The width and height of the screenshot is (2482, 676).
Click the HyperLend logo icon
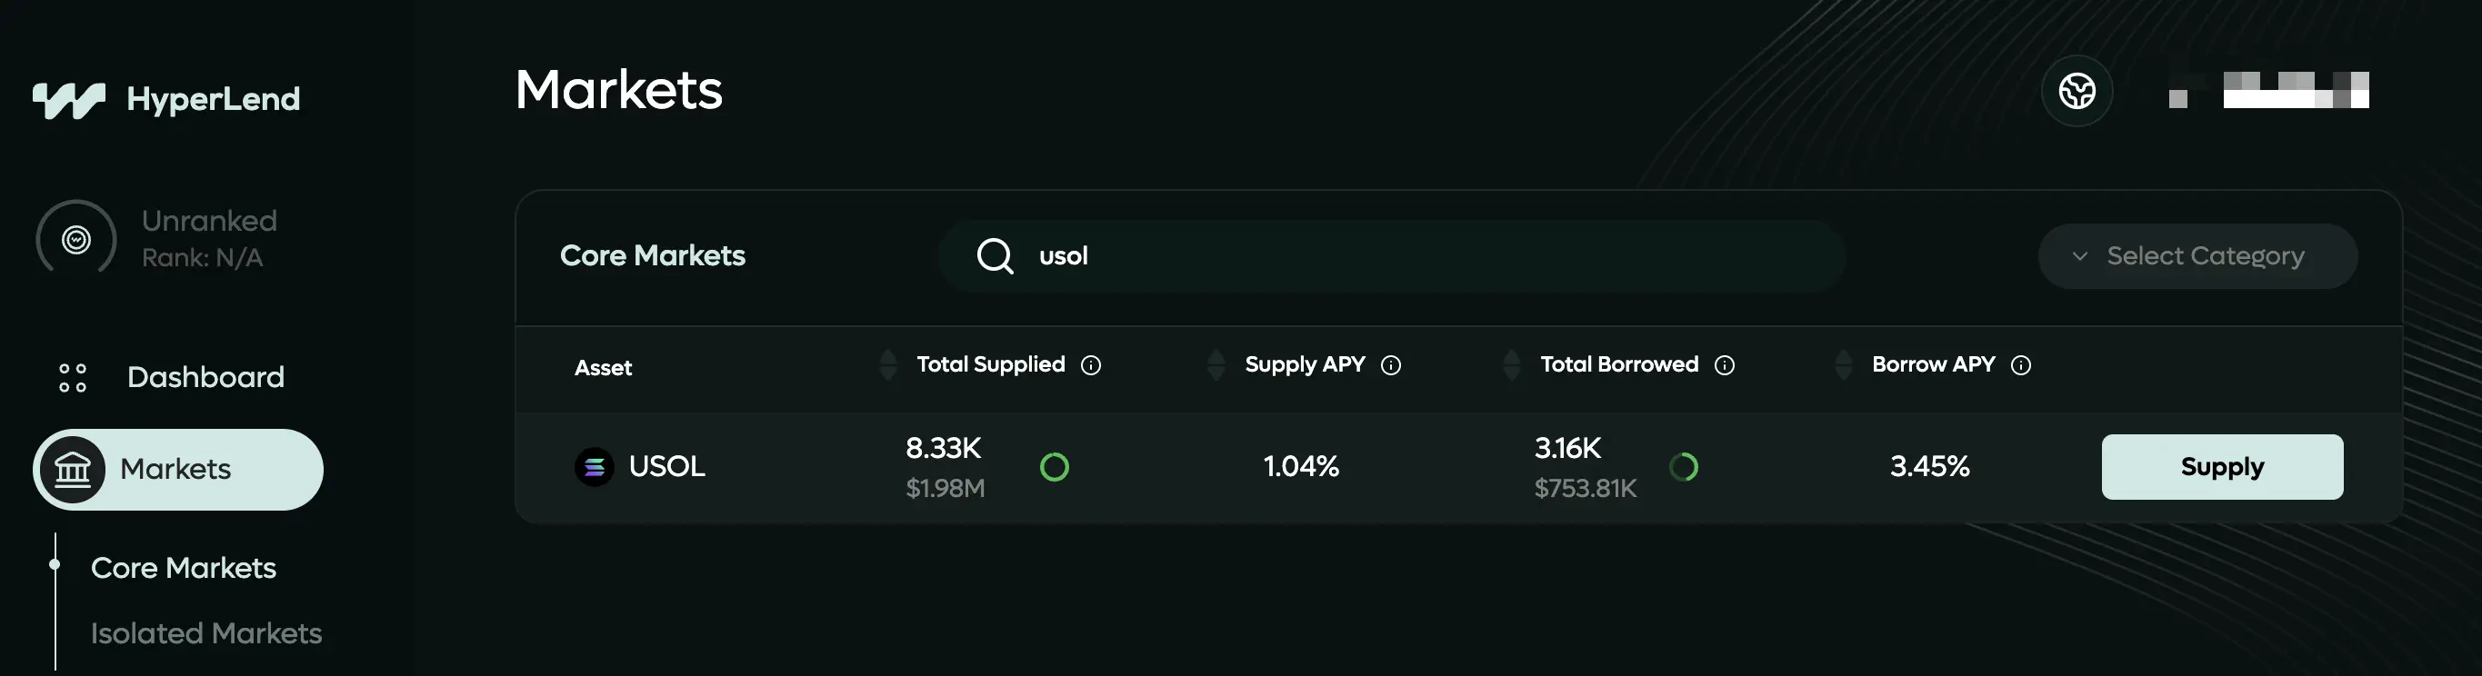[x=68, y=100]
